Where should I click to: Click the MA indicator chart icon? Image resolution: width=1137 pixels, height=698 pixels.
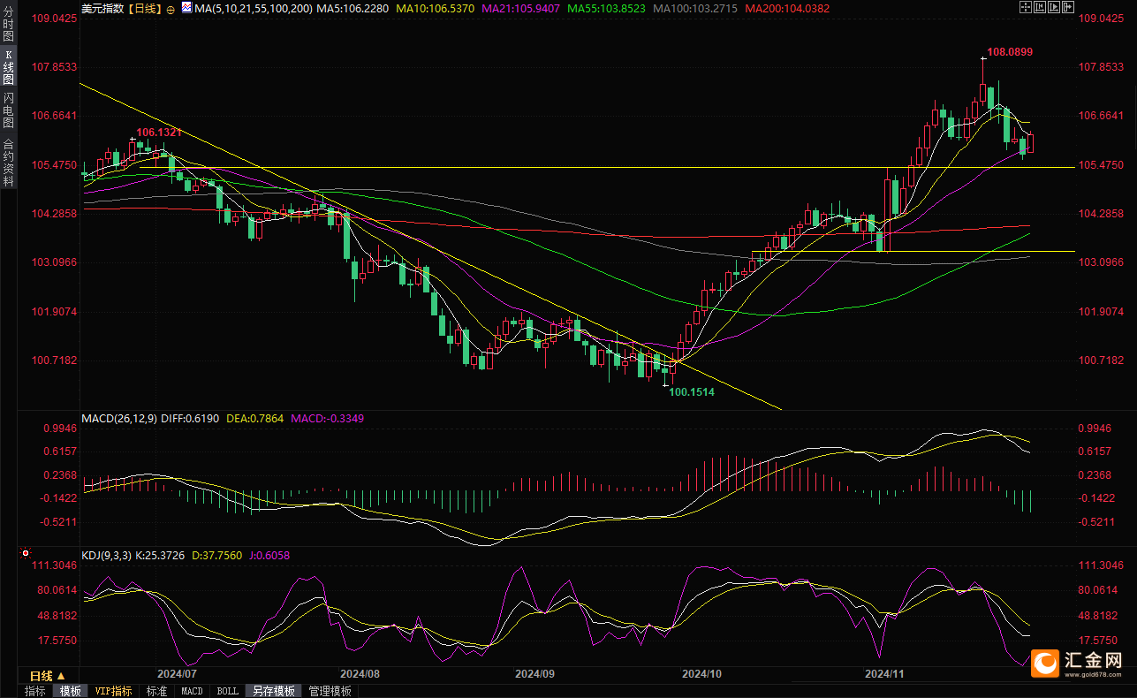(186, 8)
